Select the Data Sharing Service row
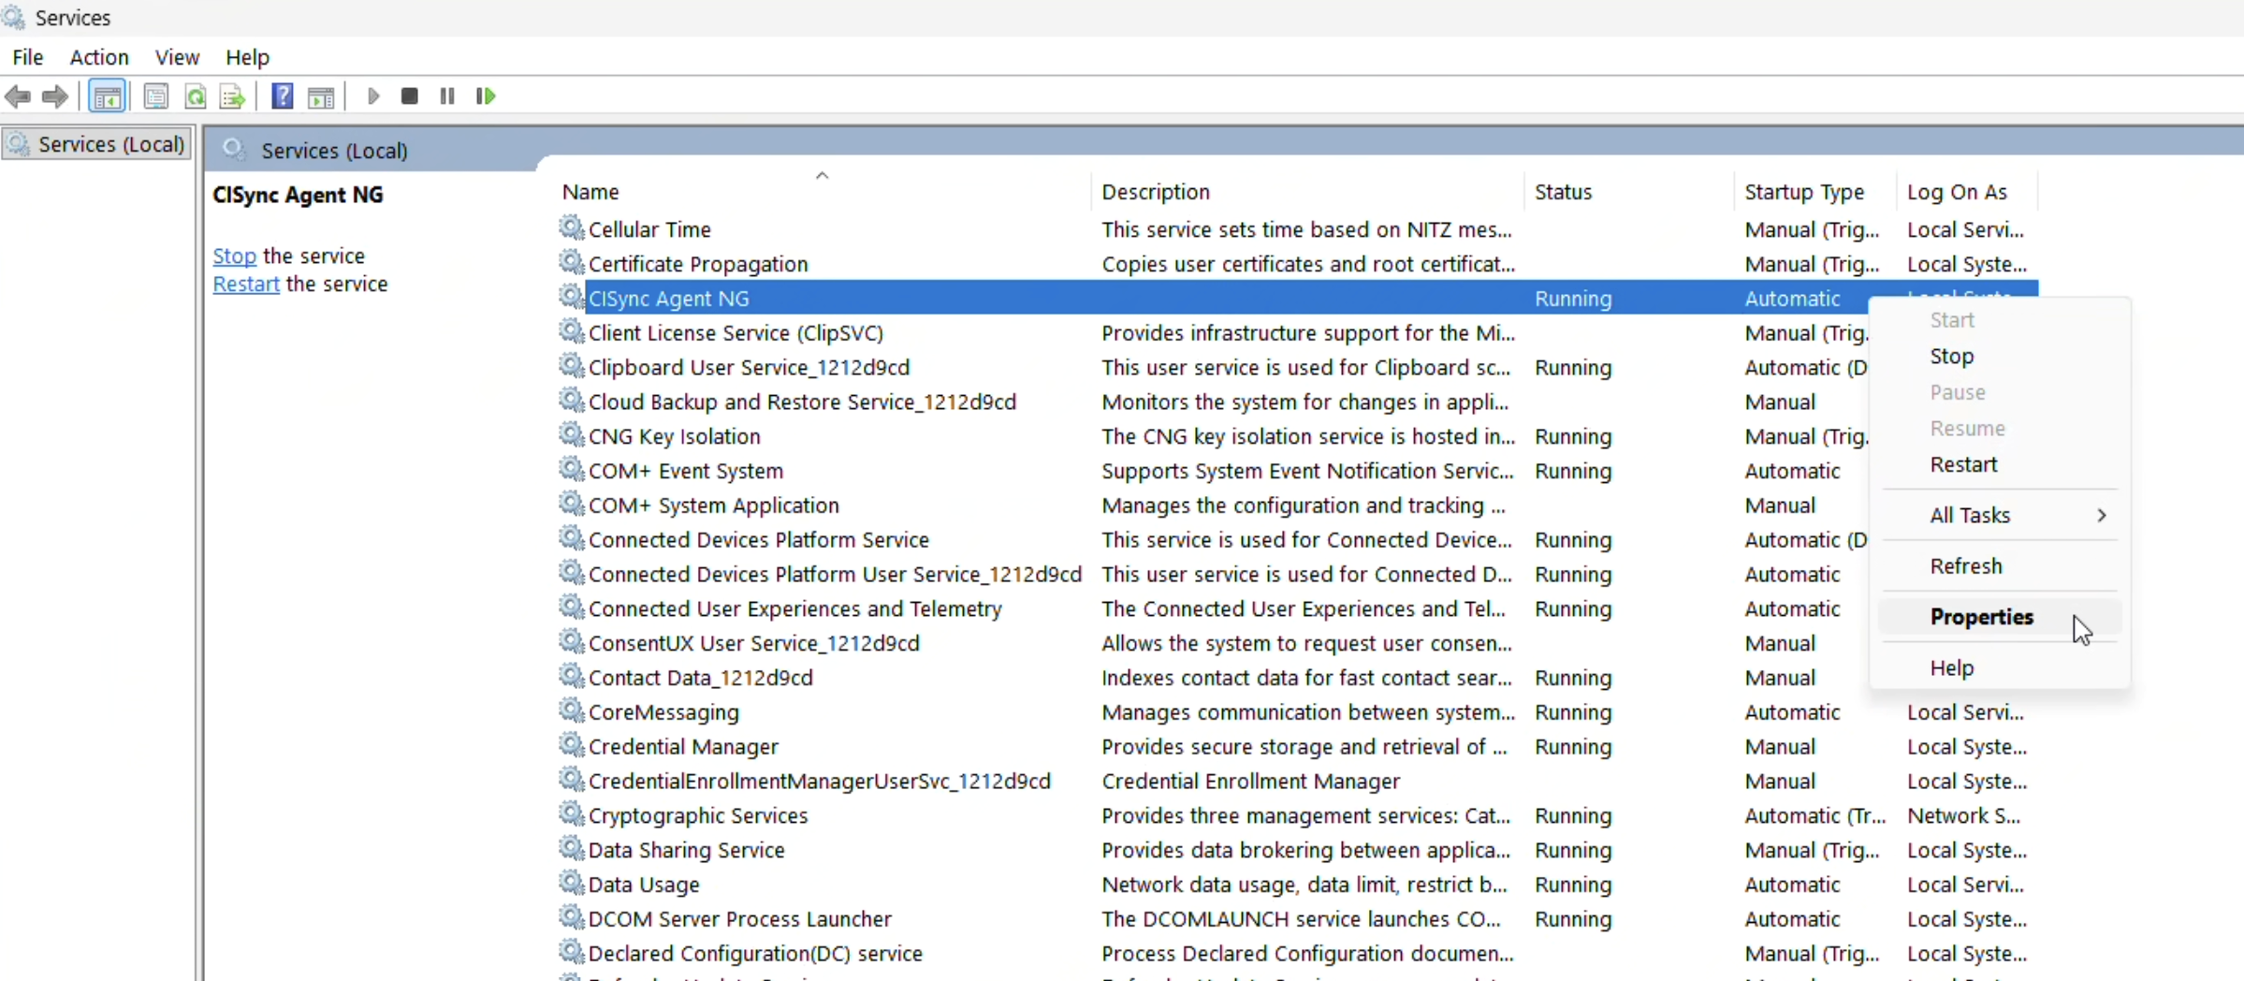The image size is (2244, 981). [1297, 850]
